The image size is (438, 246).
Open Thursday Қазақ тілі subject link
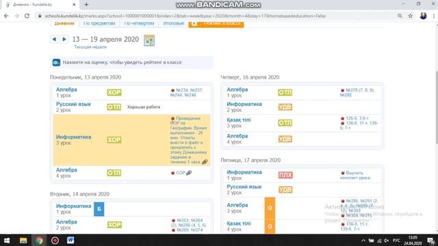[x=239, y=120]
